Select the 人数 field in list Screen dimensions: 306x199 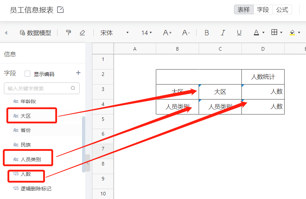(x=22, y=174)
